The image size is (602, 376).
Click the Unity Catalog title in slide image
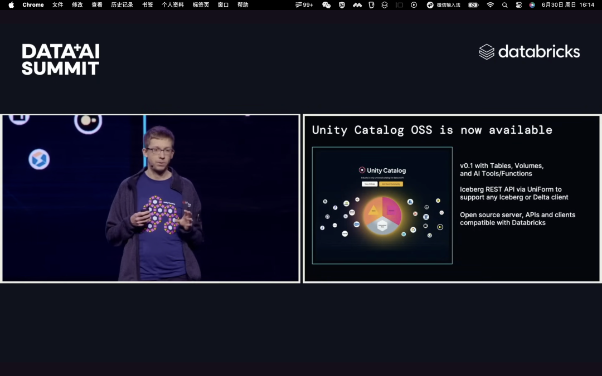382,170
